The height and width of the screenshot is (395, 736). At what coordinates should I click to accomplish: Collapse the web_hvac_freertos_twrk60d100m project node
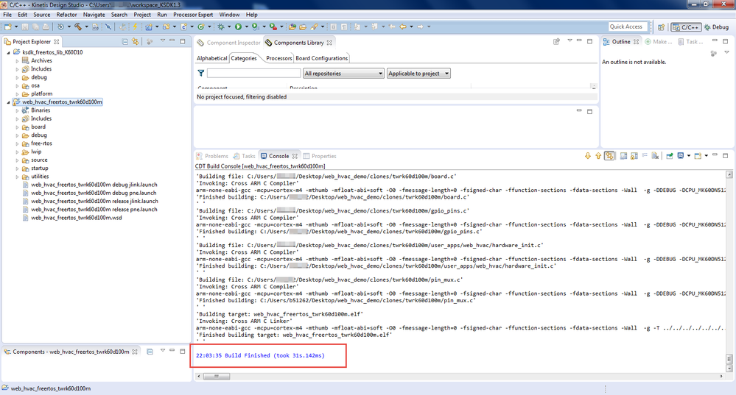8,102
